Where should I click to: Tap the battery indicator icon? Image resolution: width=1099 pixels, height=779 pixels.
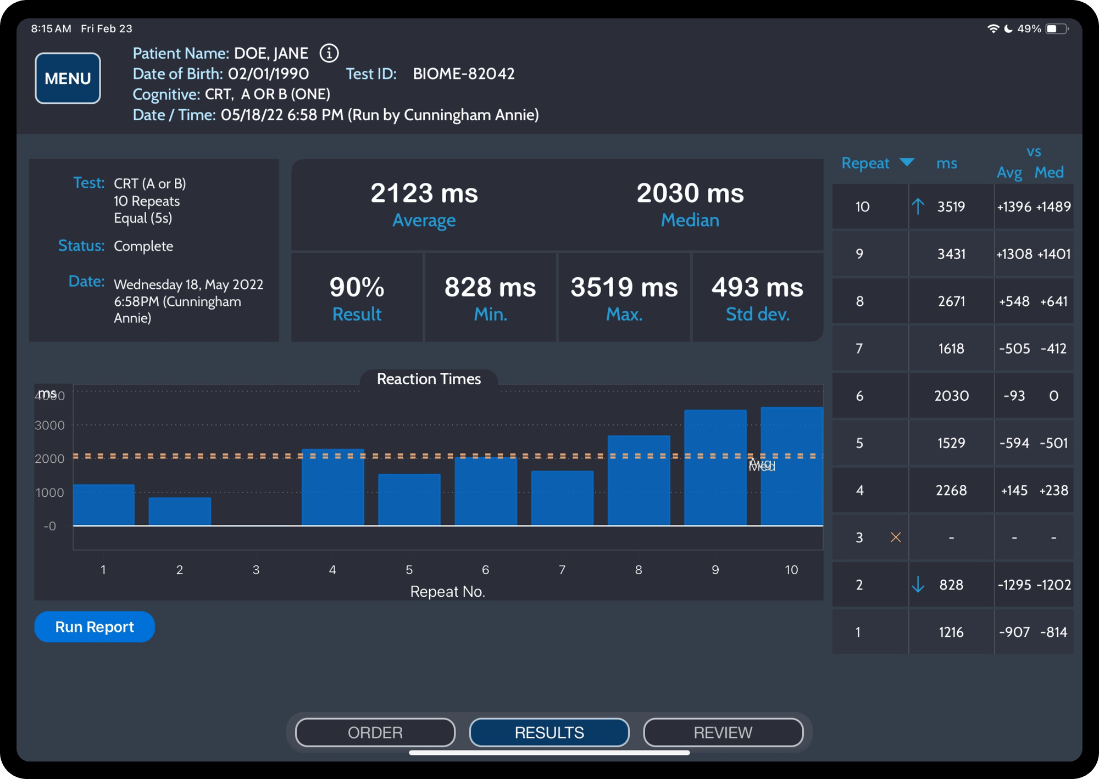(x=1056, y=29)
